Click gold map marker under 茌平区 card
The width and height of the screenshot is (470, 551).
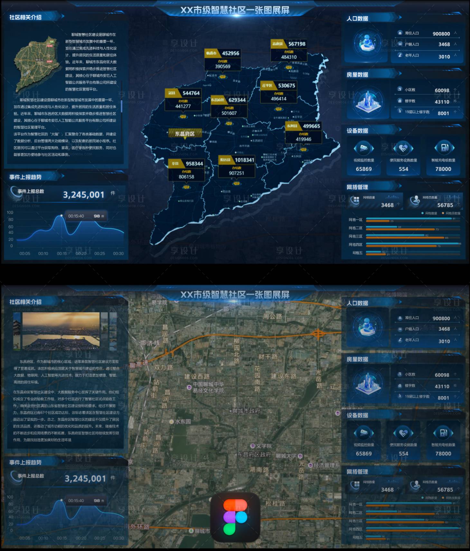coord(278,109)
